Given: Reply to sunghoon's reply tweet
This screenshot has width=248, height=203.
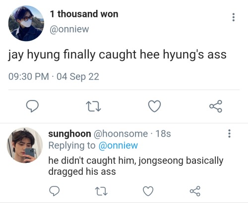Looking at the screenshot, I should [x=55, y=191].
